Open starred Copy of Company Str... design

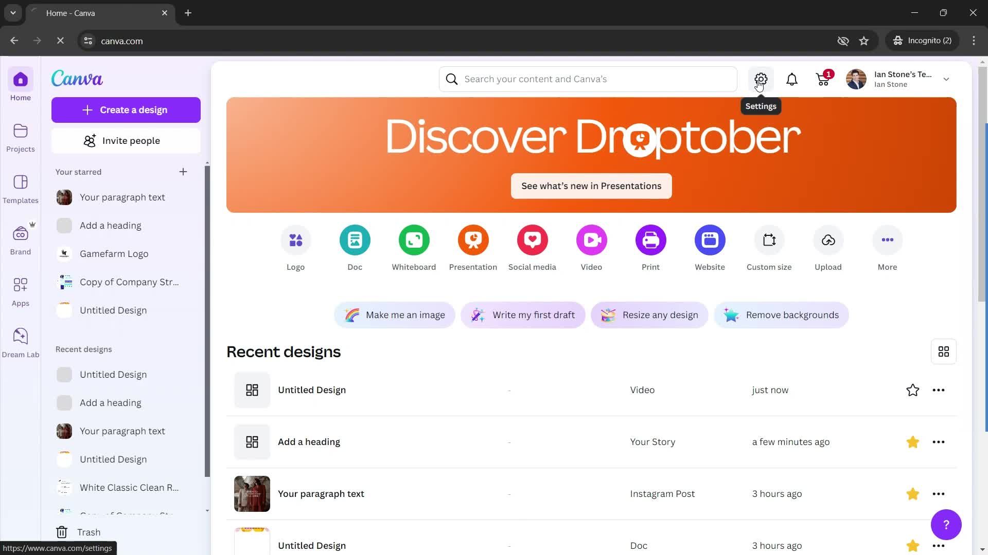[126, 282]
